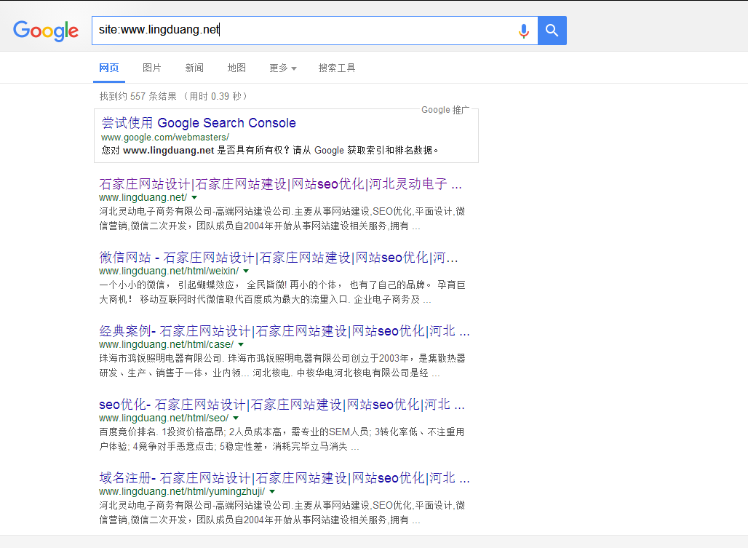Open 微信网站 result title link
This screenshot has width=748, height=548.
pyautogui.click(x=279, y=258)
